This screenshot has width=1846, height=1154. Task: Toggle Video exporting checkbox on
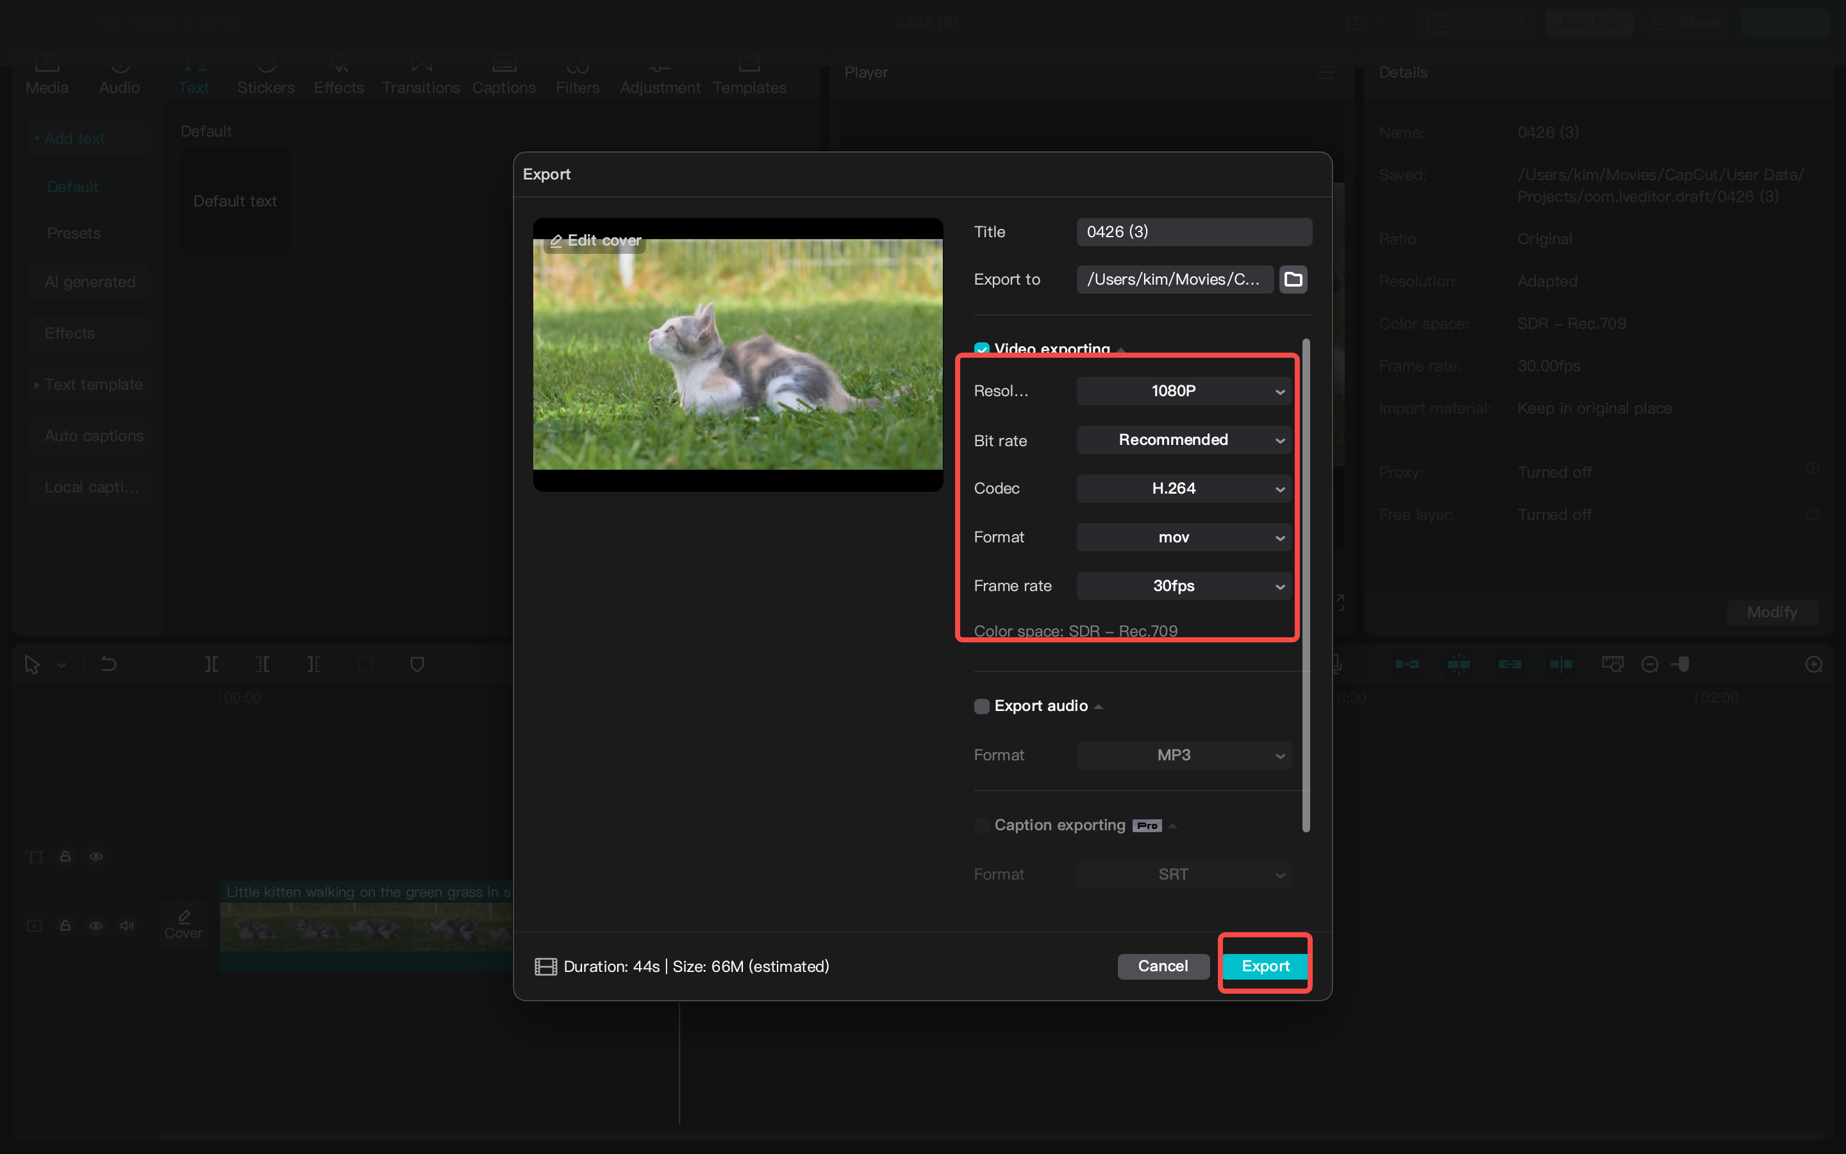coord(982,347)
